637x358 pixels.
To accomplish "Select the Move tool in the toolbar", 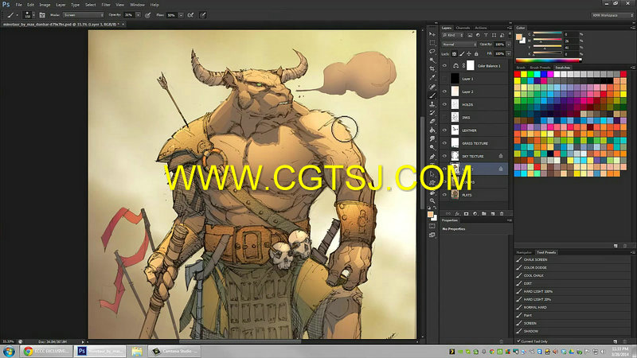I will (x=432, y=34).
